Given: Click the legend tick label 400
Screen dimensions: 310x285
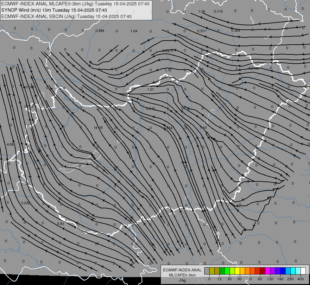Looking at the screenshot, I should (x=301, y=279).
